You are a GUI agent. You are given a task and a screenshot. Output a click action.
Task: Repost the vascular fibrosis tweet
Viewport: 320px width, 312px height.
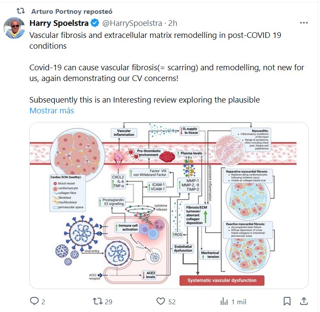click(97, 300)
